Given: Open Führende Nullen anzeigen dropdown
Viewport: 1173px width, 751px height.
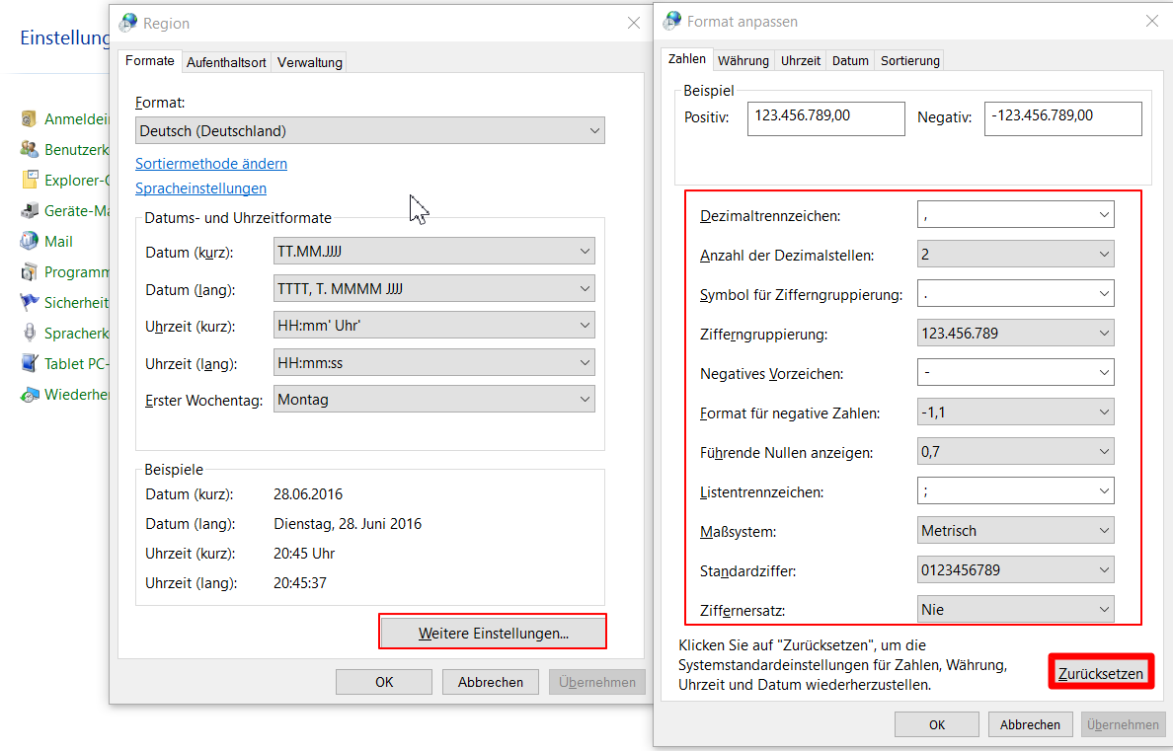Looking at the screenshot, I should click(1015, 452).
